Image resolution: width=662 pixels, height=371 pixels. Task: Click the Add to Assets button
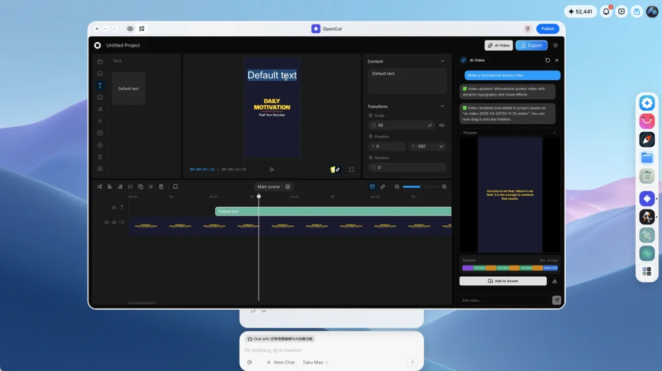(503, 281)
